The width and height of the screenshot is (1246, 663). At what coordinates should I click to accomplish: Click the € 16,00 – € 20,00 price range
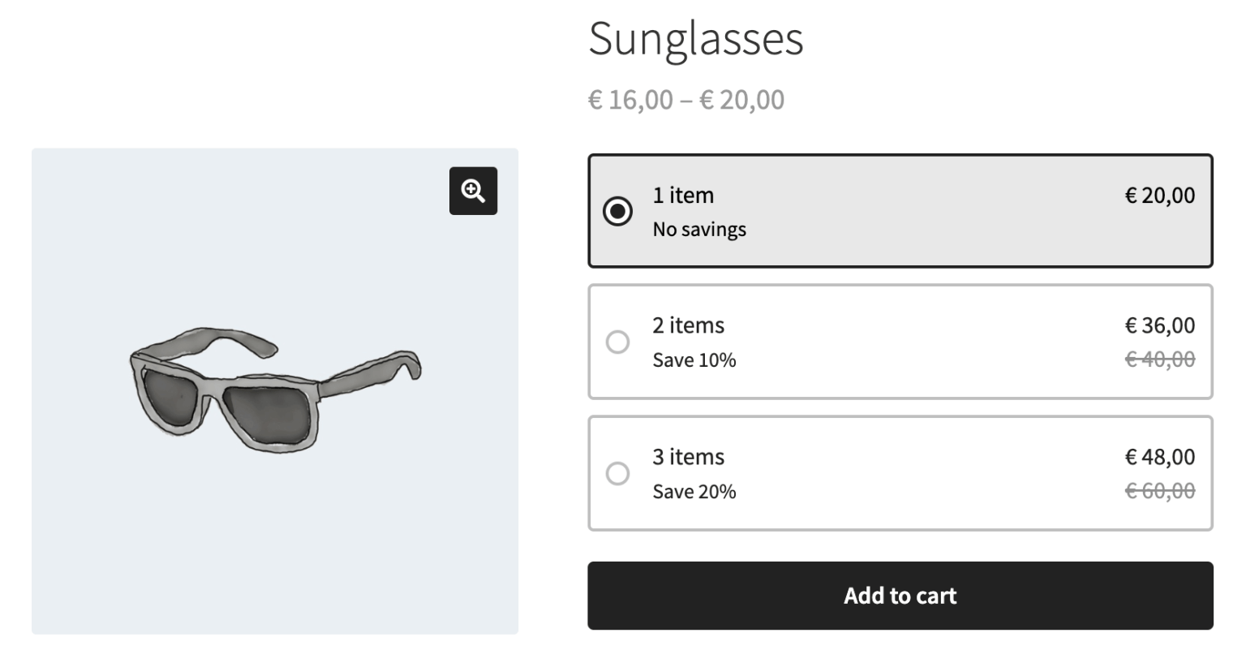(x=685, y=100)
